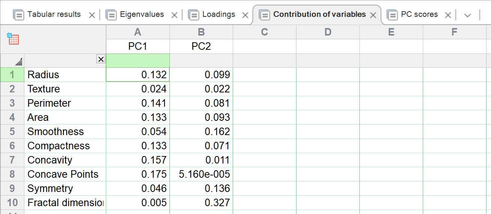Click the Concave Points row label
This screenshot has width=491, height=214.
click(63, 174)
